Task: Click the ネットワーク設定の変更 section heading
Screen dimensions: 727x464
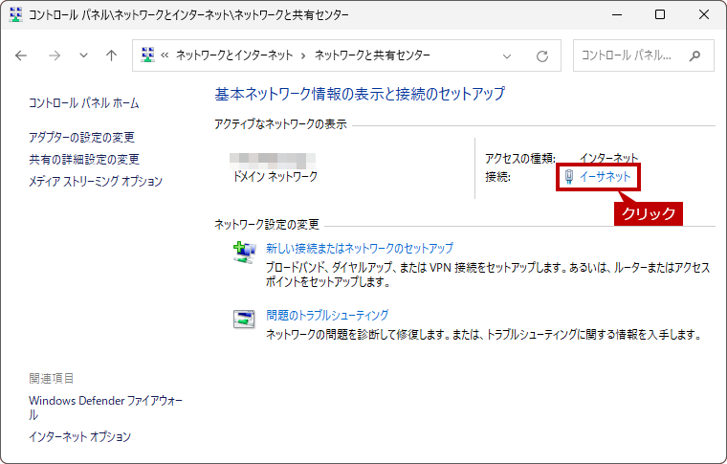Action: tap(267, 225)
